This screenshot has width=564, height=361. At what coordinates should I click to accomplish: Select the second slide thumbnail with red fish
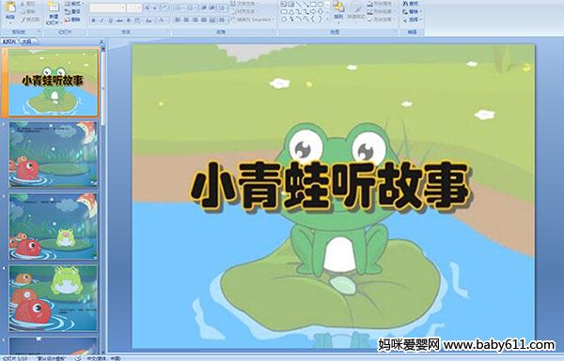click(54, 155)
